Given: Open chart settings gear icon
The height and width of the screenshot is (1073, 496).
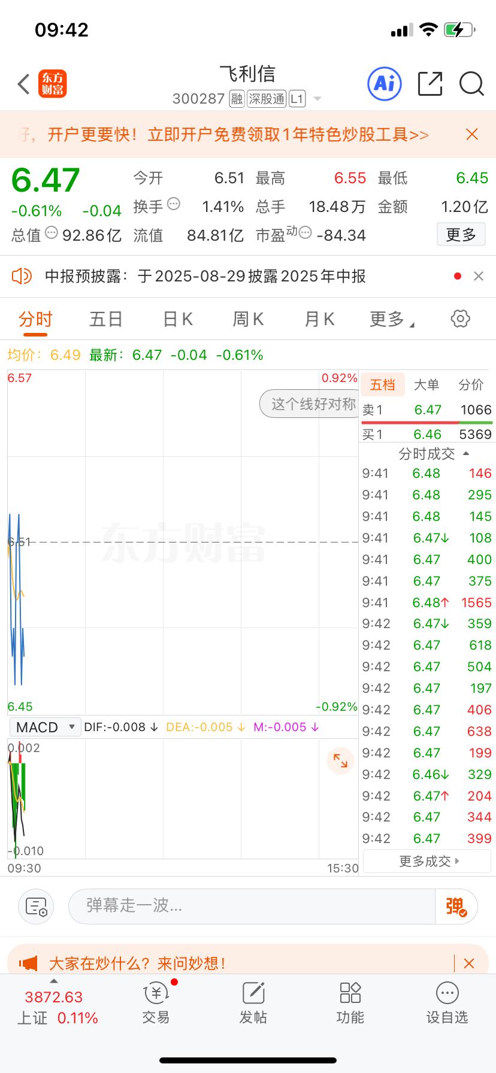Looking at the screenshot, I should click(x=460, y=319).
